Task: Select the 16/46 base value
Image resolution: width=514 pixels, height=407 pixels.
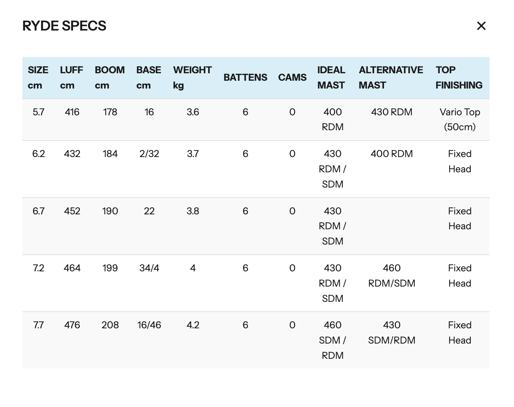Action: [x=149, y=325]
